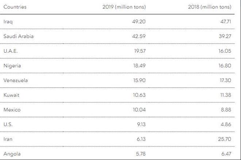Click the Mexico country cell
This screenshot has width=241, height=160.
12,110
